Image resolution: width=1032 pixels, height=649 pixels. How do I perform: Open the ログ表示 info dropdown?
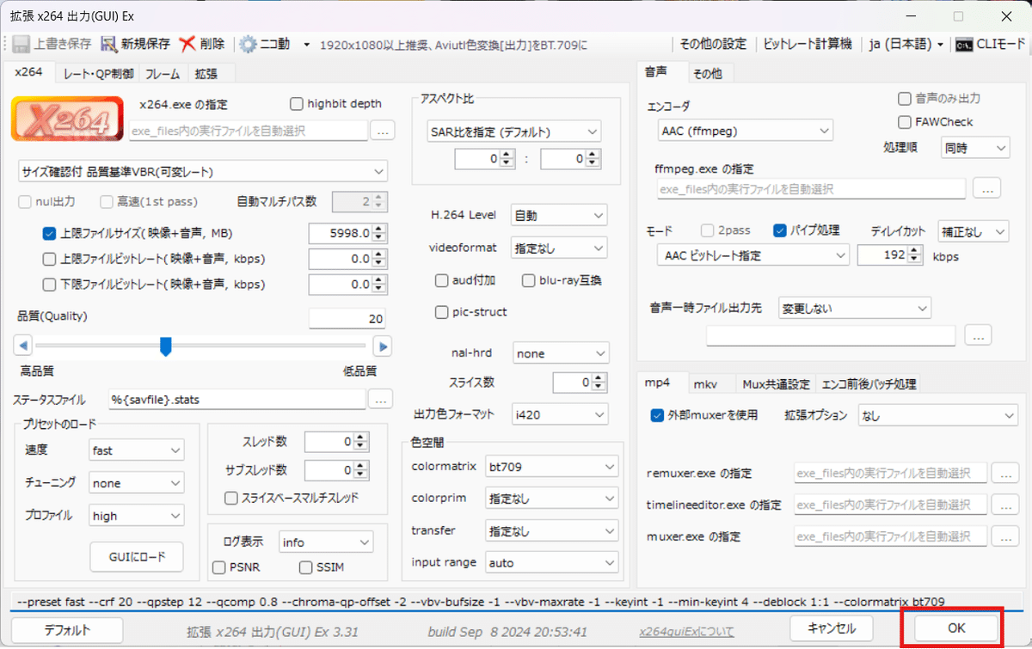point(326,542)
